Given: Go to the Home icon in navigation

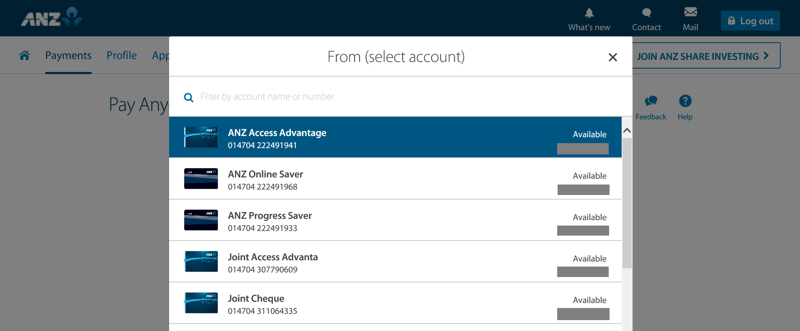Looking at the screenshot, I should (25, 55).
